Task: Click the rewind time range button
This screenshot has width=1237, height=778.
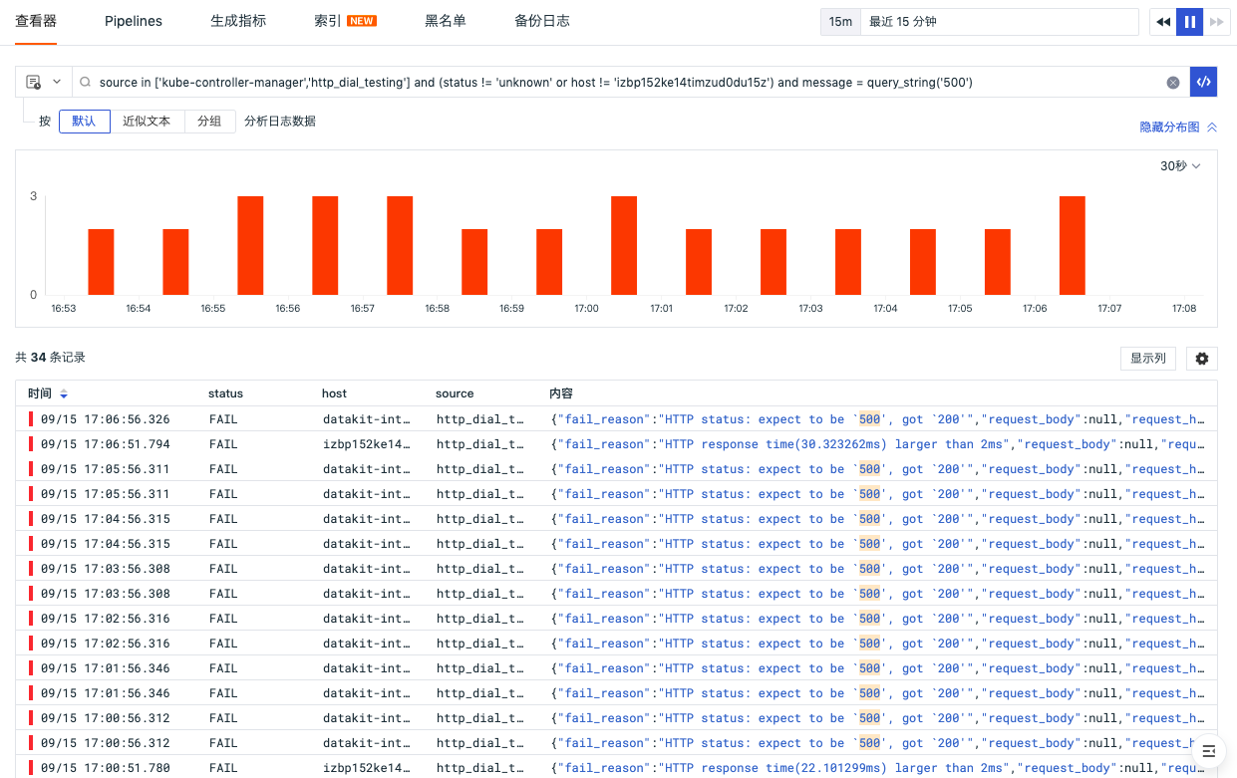Action: (x=1162, y=22)
